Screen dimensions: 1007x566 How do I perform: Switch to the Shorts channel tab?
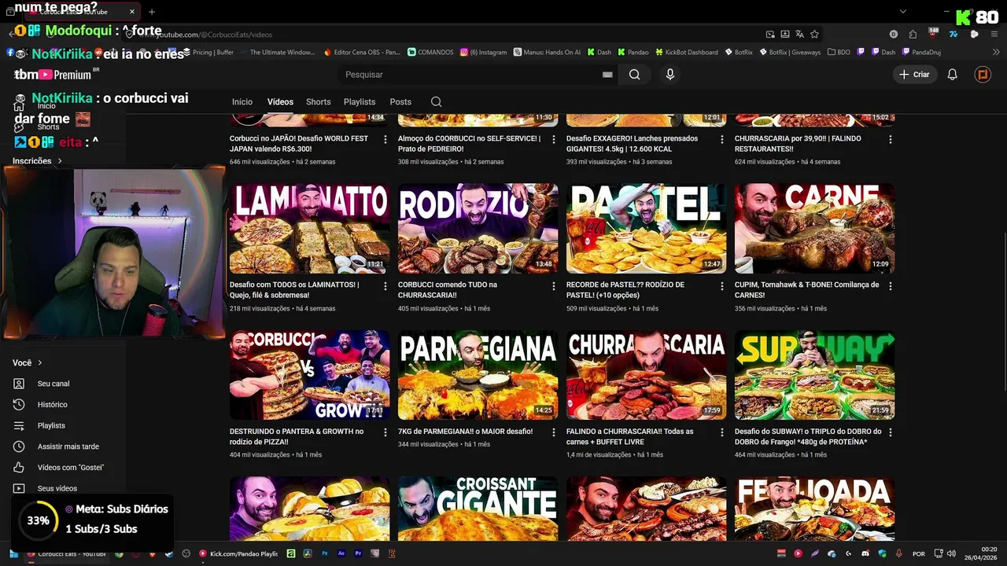[319, 101]
